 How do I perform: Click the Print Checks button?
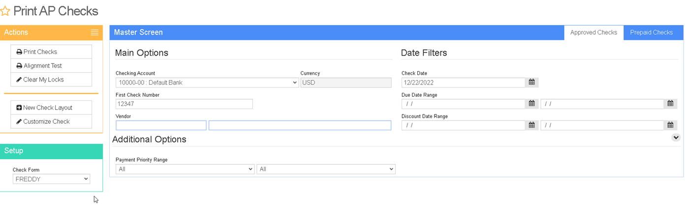[51, 52]
